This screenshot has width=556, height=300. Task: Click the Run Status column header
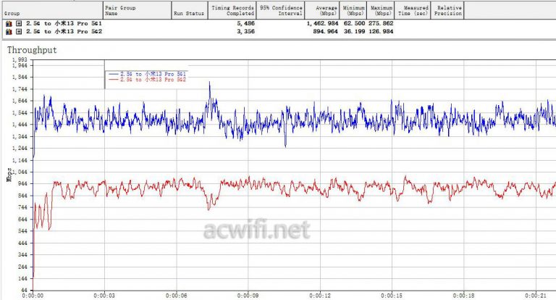(x=188, y=13)
